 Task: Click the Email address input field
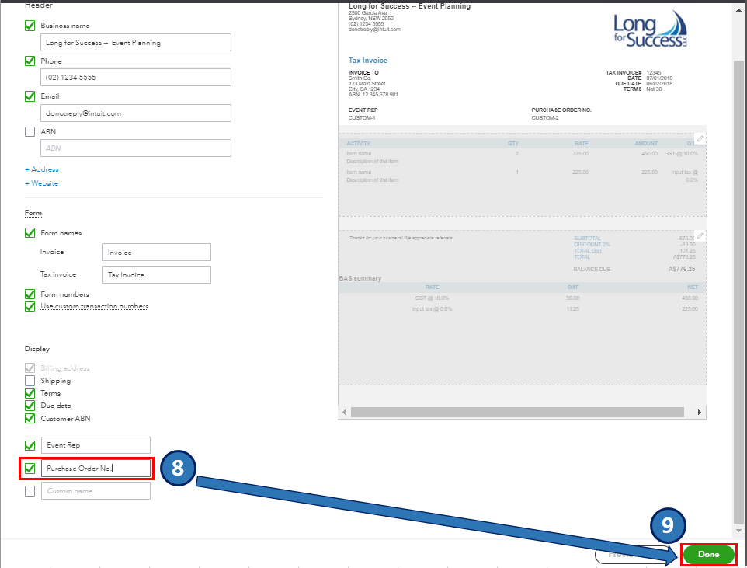point(136,113)
